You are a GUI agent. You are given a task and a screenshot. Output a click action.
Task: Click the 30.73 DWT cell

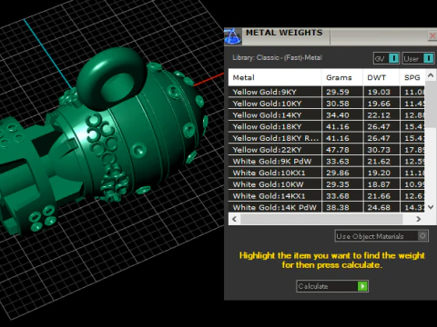point(381,150)
